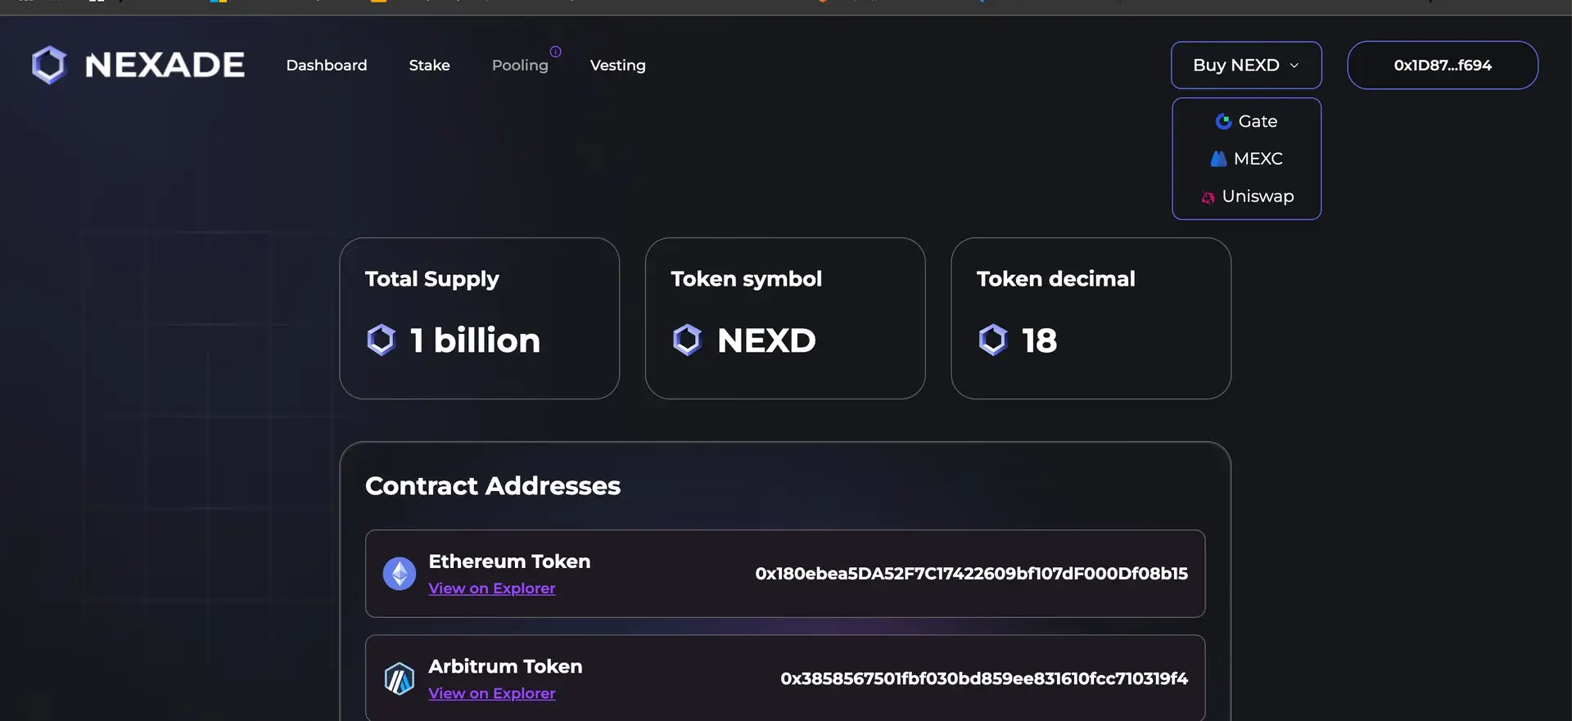Image resolution: width=1572 pixels, height=721 pixels.
Task: Click the Pooling info icon
Action: pyautogui.click(x=555, y=52)
